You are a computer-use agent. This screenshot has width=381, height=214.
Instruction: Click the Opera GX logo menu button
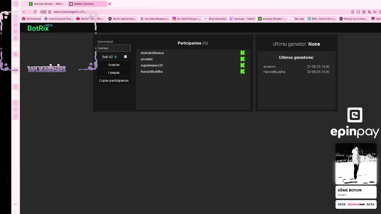point(15,4)
